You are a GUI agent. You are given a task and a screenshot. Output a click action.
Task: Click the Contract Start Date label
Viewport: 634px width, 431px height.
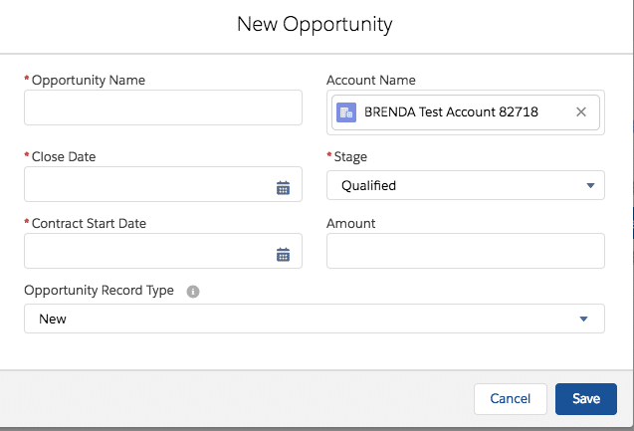[89, 224]
